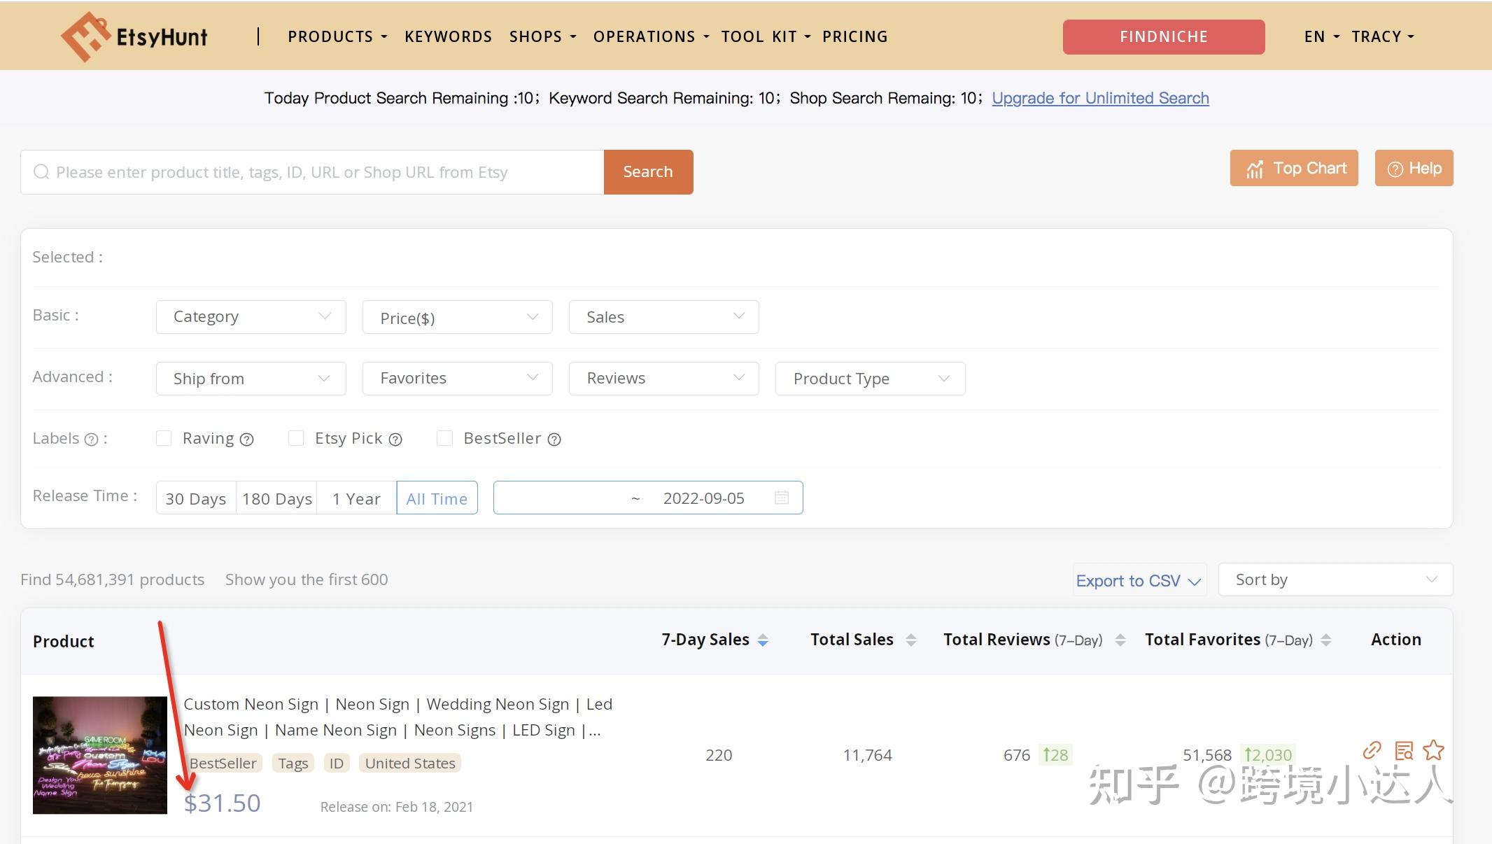This screenshot has height=844, width=1492.
Task: Open the KEYWORDS menu
Action: pos(448,36)
